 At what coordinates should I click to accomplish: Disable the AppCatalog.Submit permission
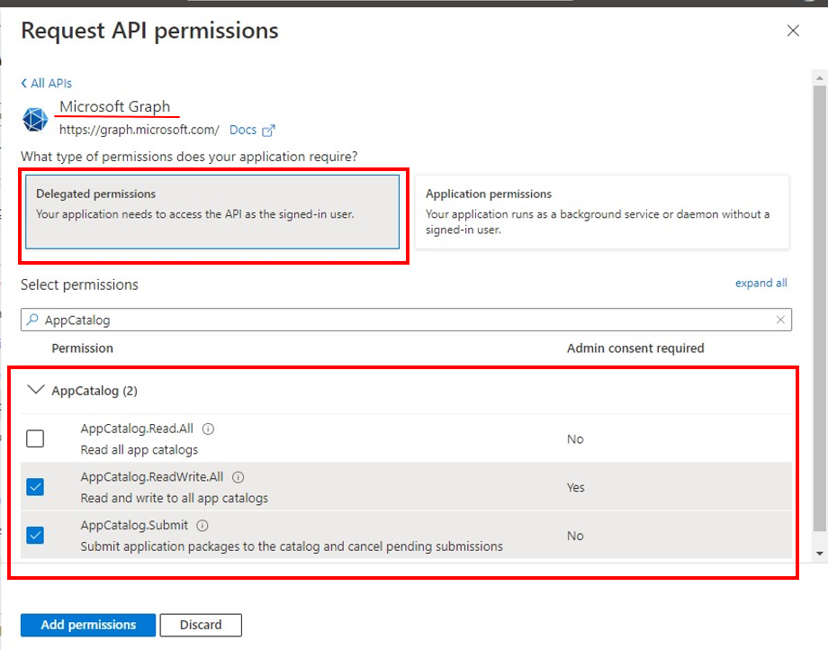(x=35, y=536)
